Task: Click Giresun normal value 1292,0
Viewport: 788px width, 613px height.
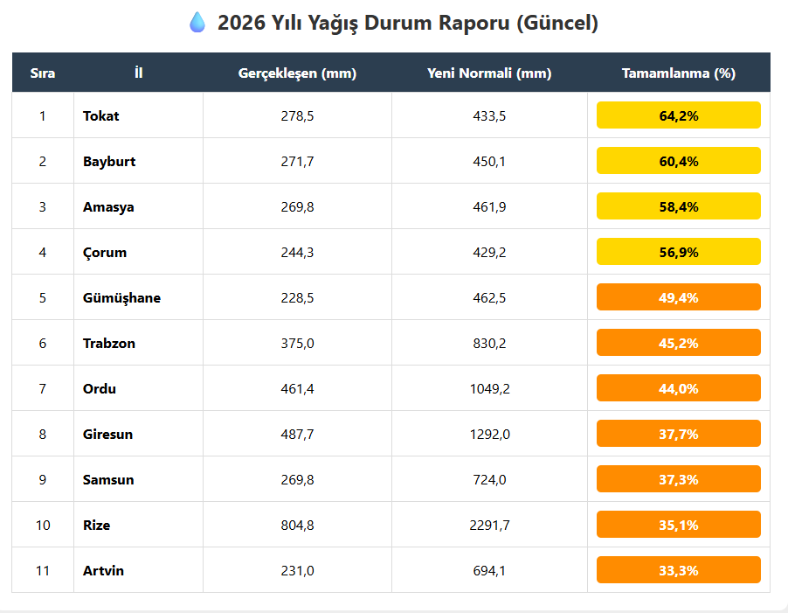Action: 489,435
